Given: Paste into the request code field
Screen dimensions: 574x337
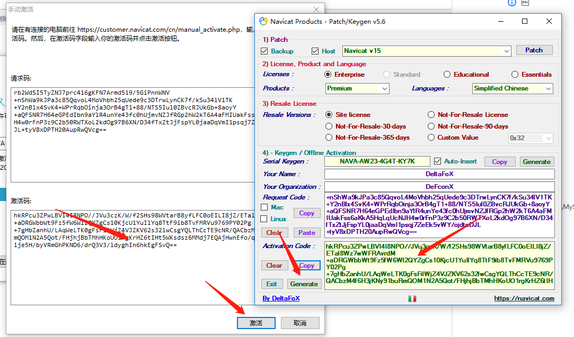Looking at the screenshot, I should 307,232.
